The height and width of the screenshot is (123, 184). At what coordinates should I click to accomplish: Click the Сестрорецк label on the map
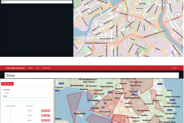click(x=94, y=100)
